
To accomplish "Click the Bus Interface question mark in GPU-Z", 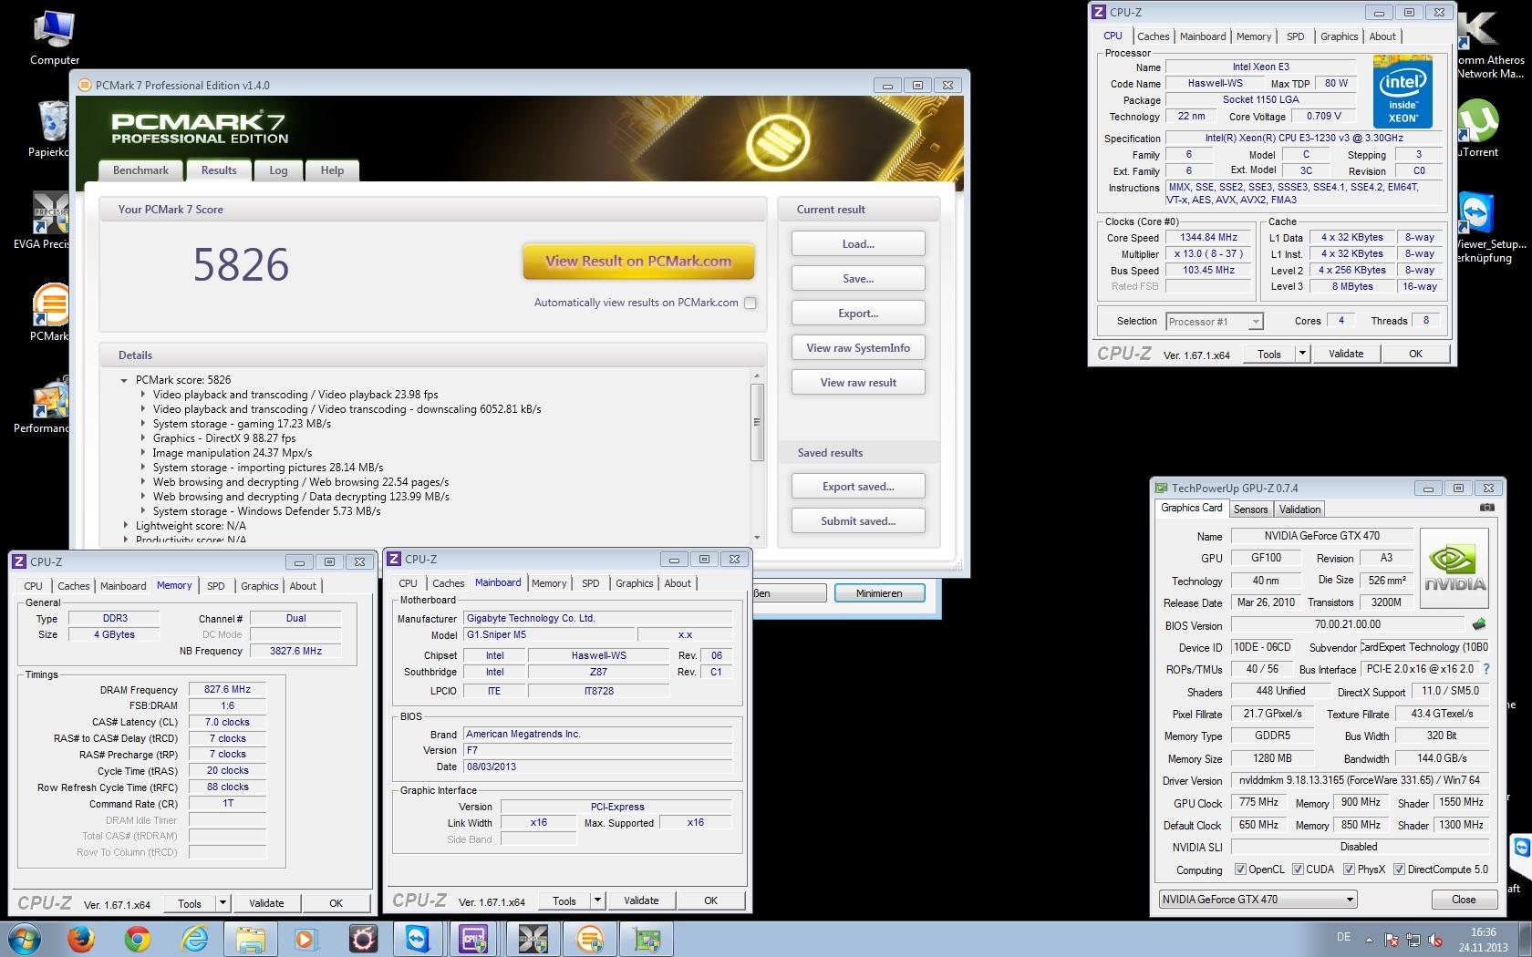I will (1486, 669).
